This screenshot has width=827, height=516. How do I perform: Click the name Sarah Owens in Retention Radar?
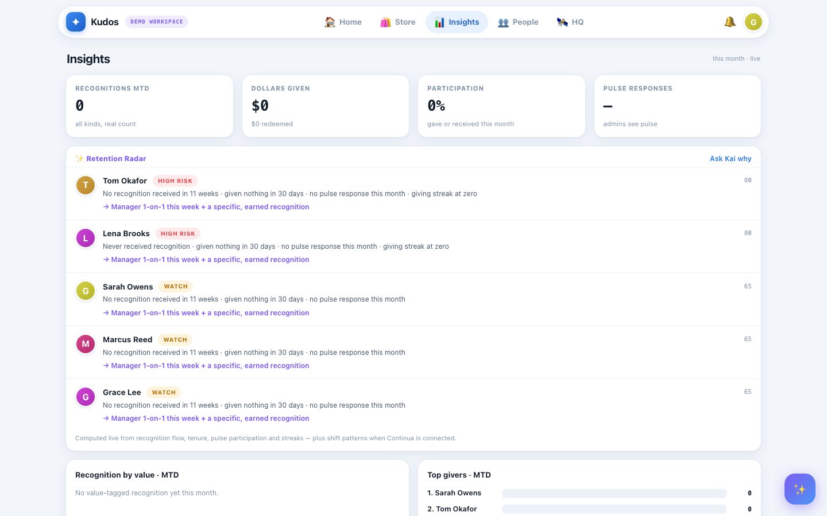pyautogui.click(x=128, y=287)
